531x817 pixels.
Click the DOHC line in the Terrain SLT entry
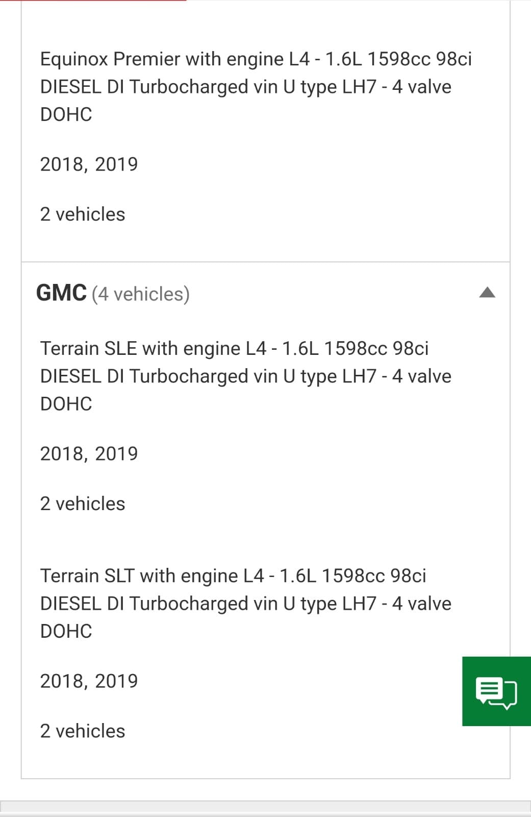pos(66,631)
